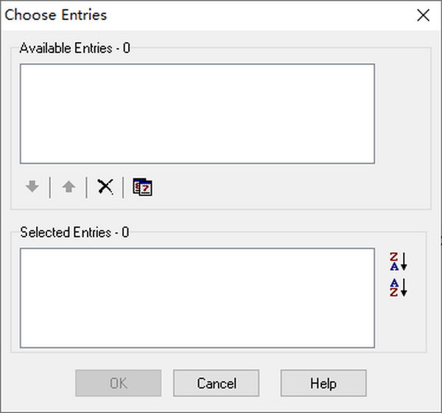This screenshot has width=442, height=413.
Task: Sort selected entries A to Z
Action: pyautogui.click(x=398, y=287)
